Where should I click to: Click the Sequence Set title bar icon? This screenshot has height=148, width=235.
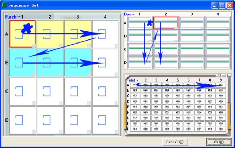[x=4, y=5]
